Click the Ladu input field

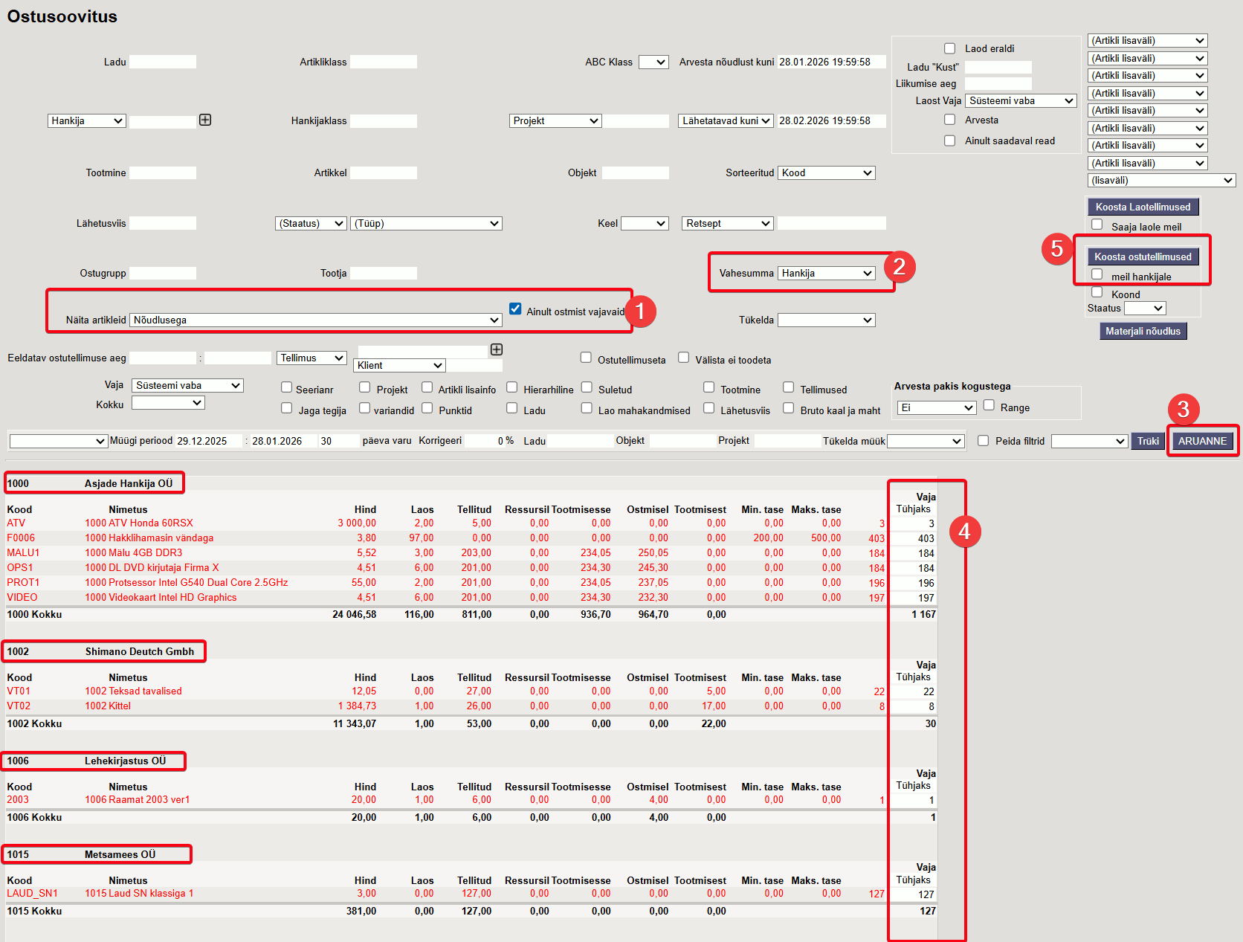click(x=163, y=62)
